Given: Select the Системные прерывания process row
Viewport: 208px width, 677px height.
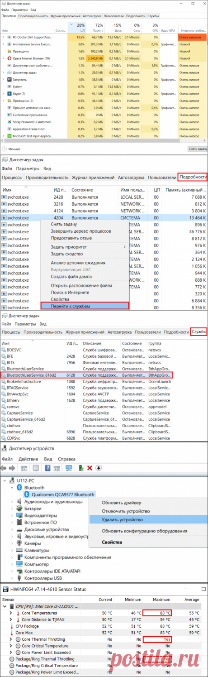Looking at the screenshot, I should point(104,115).
